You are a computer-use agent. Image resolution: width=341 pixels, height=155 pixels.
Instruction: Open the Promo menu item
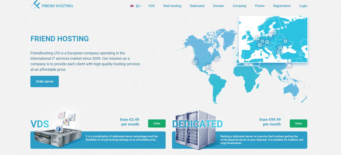coord(260,6)
